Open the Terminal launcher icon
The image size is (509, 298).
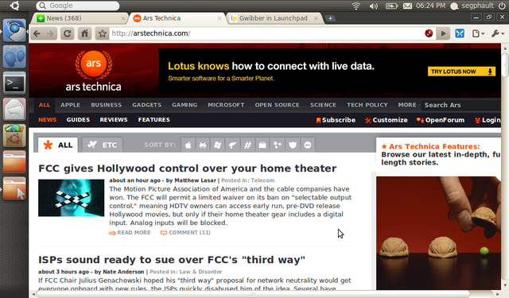(x=14, y=83)
